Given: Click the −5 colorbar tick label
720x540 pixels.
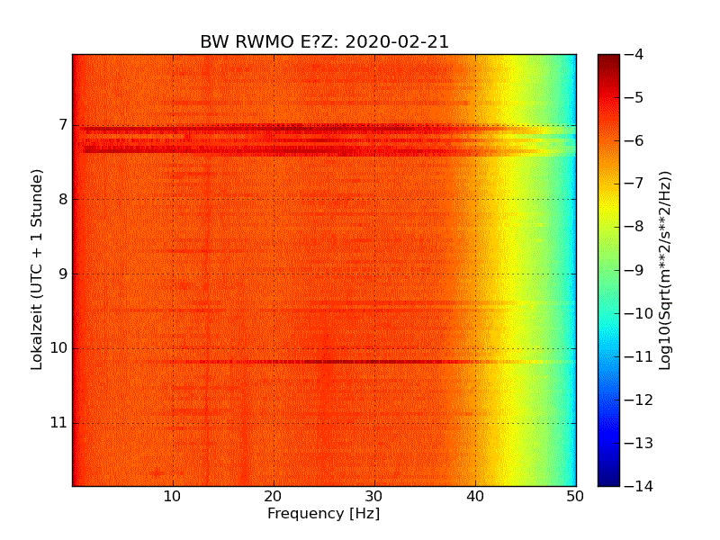Looking at the screenshot, I should click(x=634, y=98).
